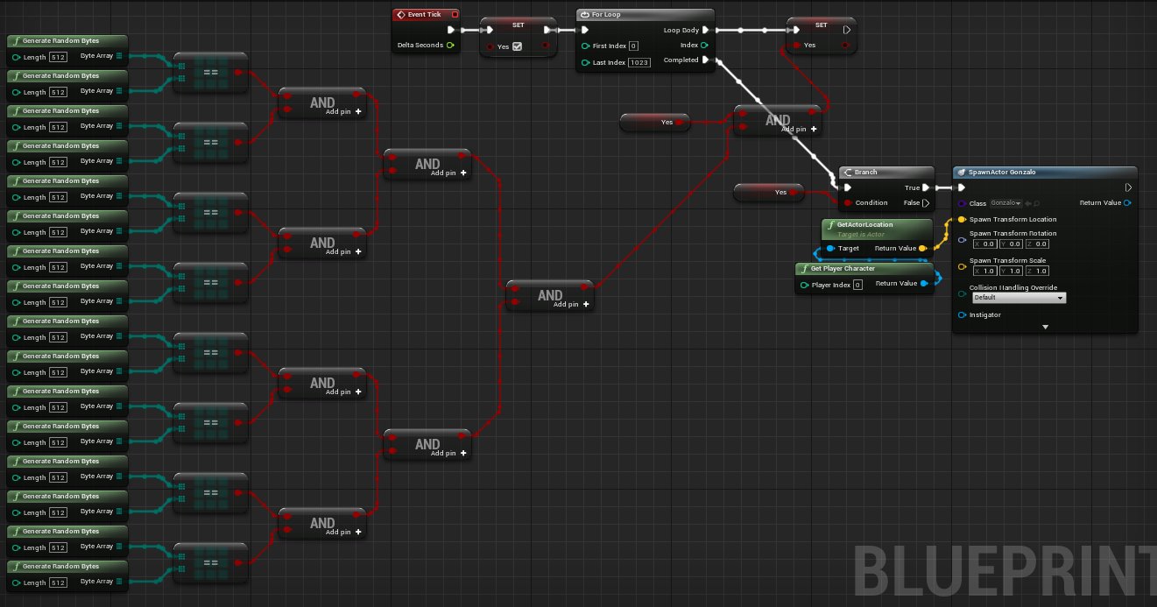Toggle the Yes checkbox in the SET node
The image size is (1157, 607).
coord(517,46)
